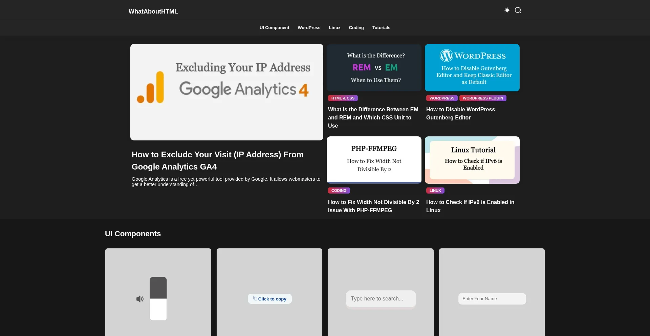Screen dimensions: 650x336
Task: Open the REM vs EM article thumbnail
Action: [374, 68]
